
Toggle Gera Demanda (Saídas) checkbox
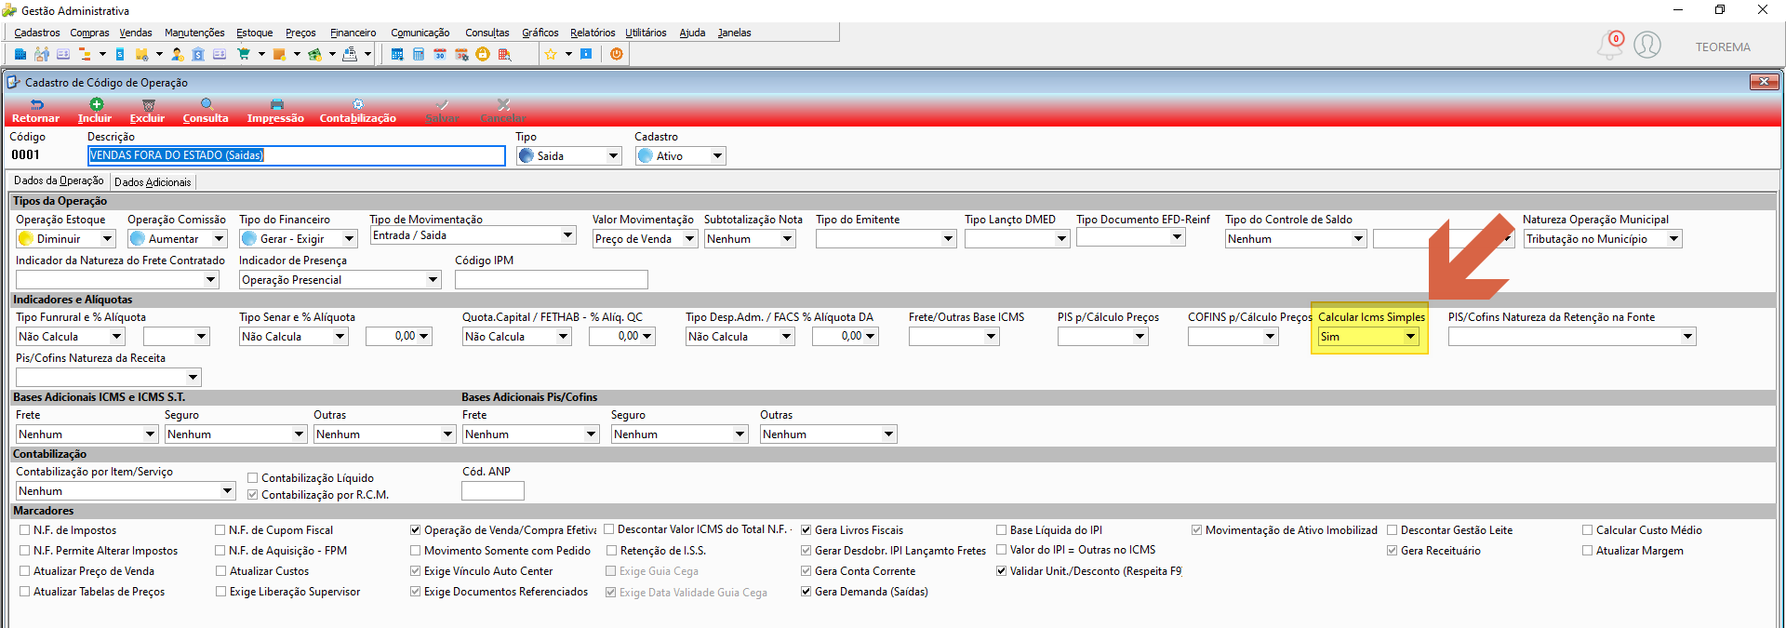tap(806, 592)
